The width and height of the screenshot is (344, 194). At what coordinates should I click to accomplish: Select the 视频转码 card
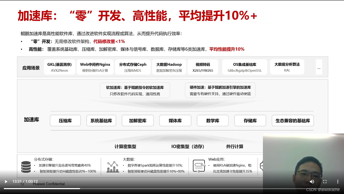coord(203,67)
